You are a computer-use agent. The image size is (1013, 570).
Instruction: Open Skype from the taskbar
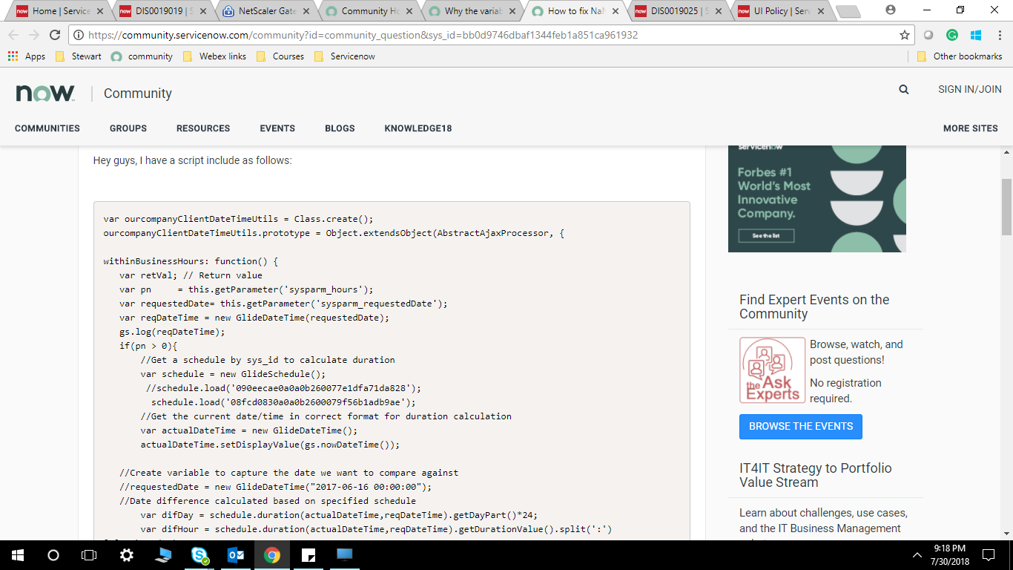(199, 554)
